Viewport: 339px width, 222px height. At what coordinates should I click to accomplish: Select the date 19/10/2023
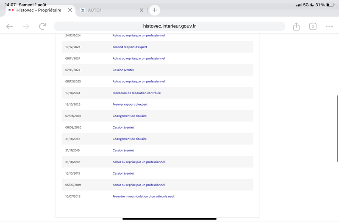[73, 104]
